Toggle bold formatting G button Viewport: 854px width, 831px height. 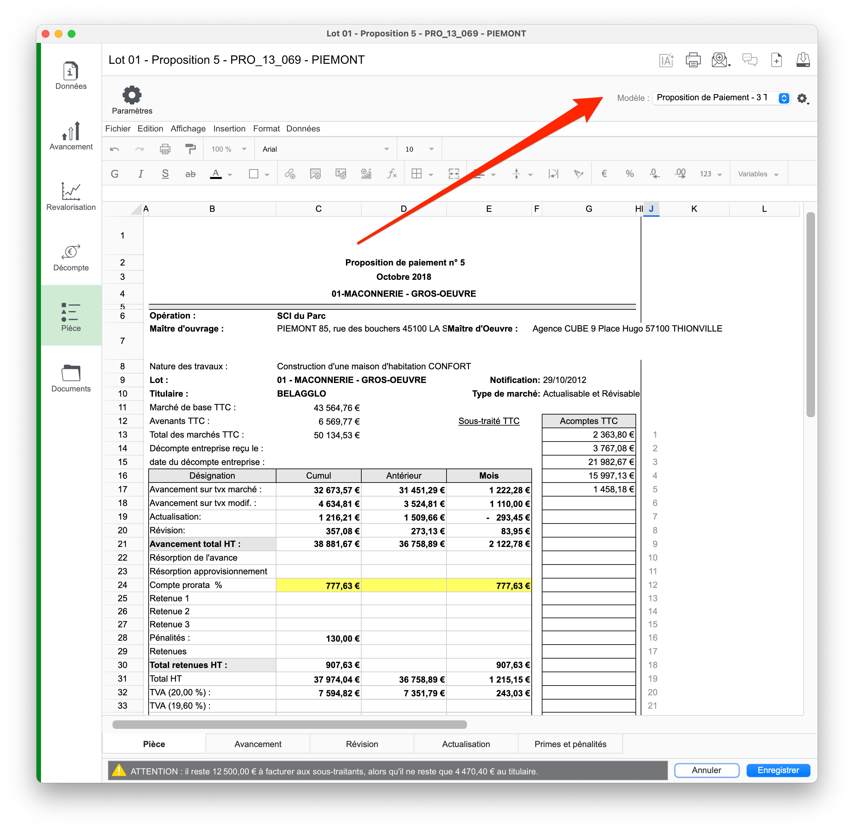point(115,174)
